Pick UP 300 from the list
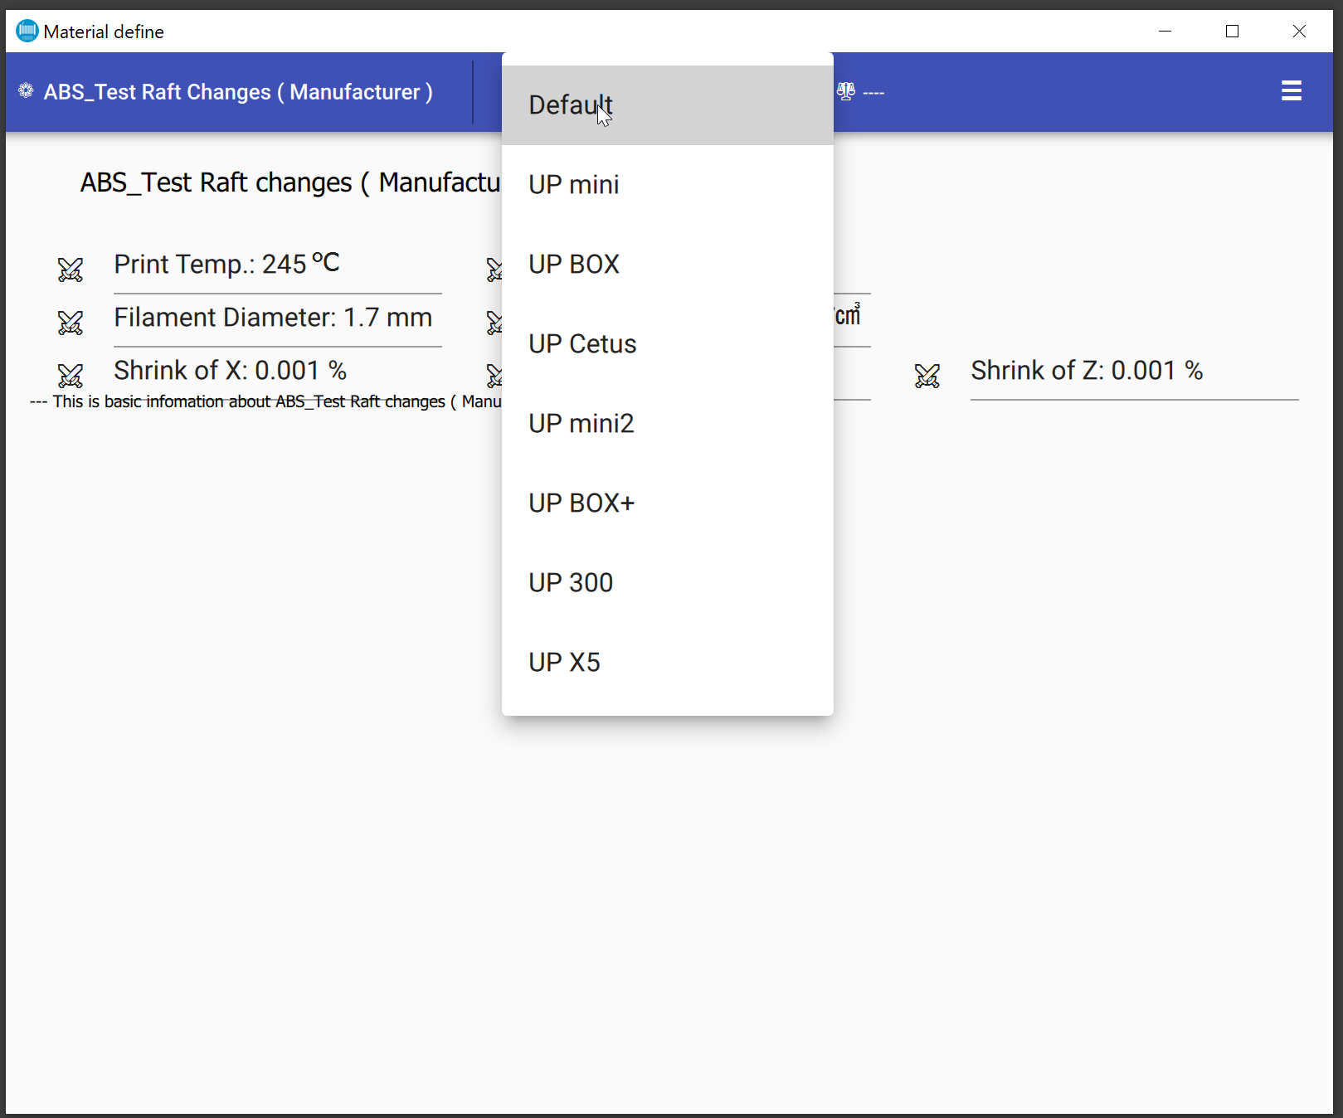The height and width of the screenshot is (1118, 1343). pos(668,583)
